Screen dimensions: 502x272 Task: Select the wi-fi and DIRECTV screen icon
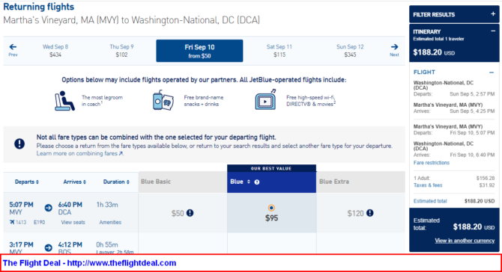click(x=265, y=100)
